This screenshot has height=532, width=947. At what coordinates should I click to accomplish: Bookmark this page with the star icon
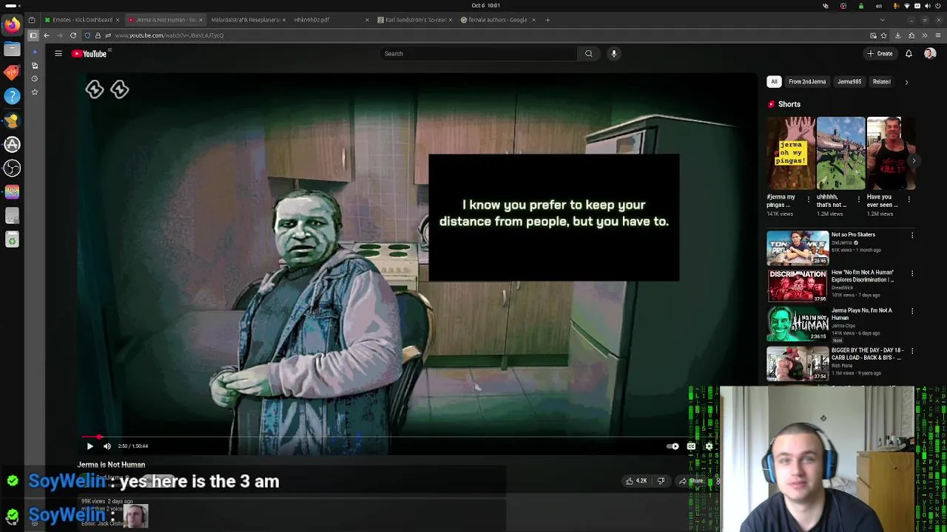884,35
